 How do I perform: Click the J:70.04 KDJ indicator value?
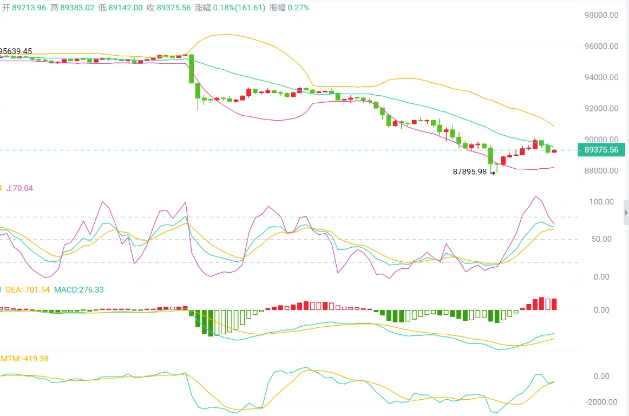coord(19,188)
